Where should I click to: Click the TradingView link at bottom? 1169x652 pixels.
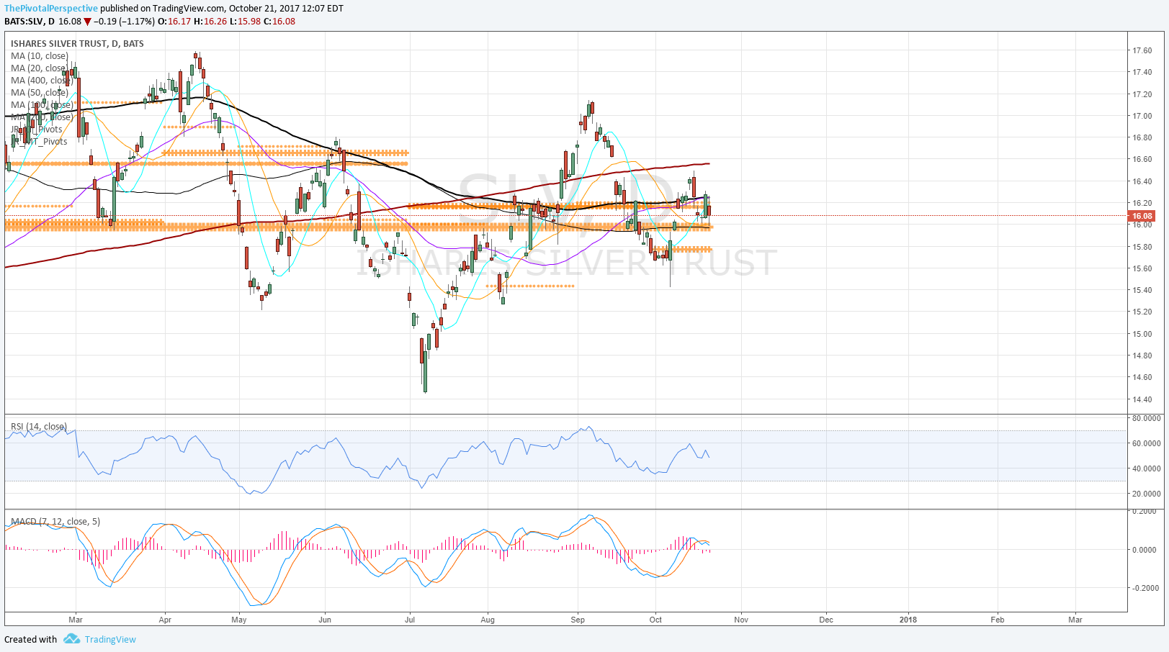coord(110,639)
